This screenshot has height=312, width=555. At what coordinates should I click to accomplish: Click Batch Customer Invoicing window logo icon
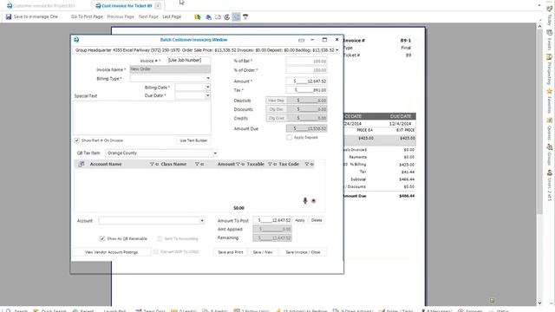(76, 40)
